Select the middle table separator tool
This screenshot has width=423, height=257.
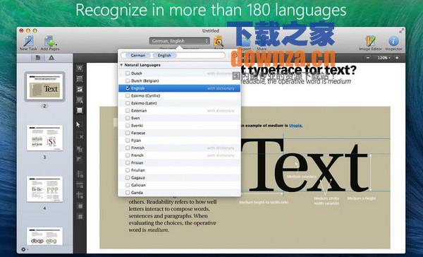(x=80, y=185)
